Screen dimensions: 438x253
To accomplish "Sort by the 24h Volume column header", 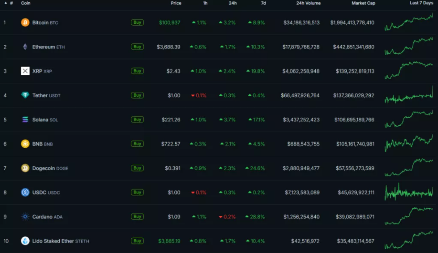I will pos(309,3).
